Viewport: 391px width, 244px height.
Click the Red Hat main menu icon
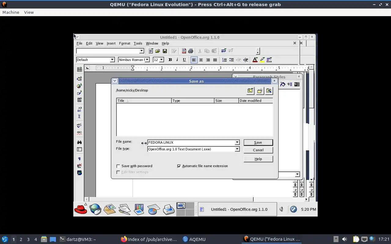[x=81, y=210]
